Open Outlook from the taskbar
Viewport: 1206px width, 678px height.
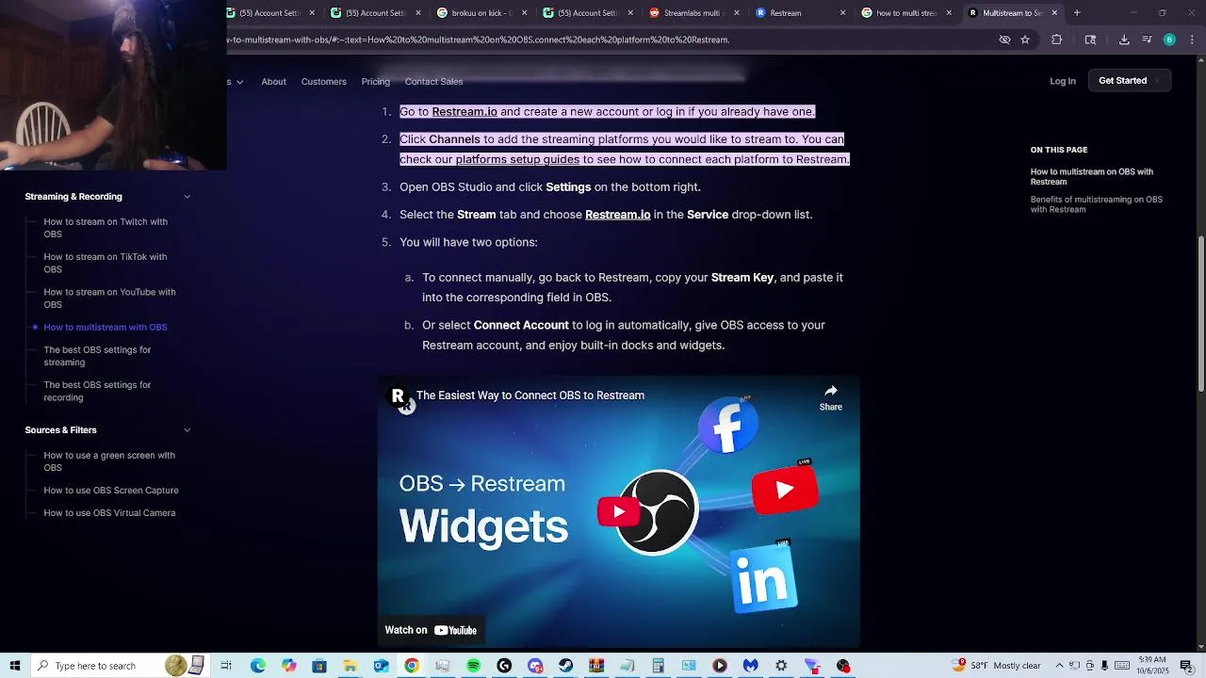[381, 666]
